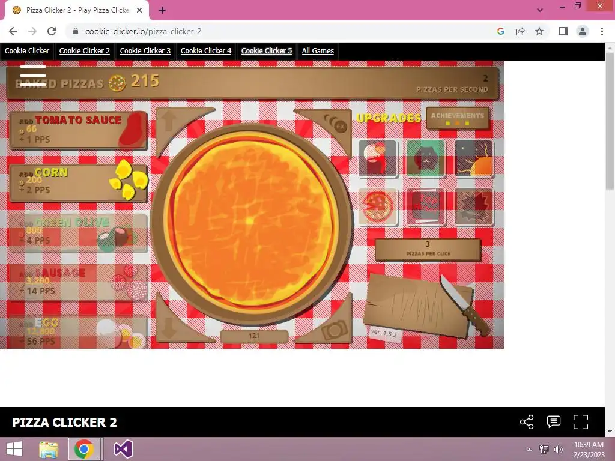
Task: Open the network icon in tray
Action: pyautogui.click(x=544, y=450)
